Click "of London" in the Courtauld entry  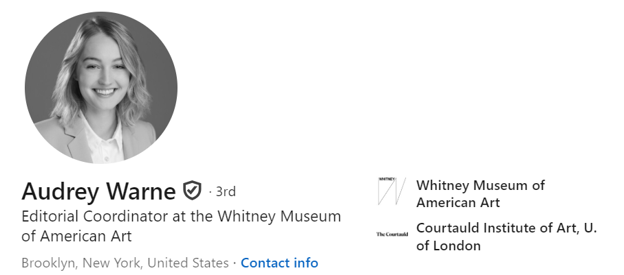pos(449,246)
